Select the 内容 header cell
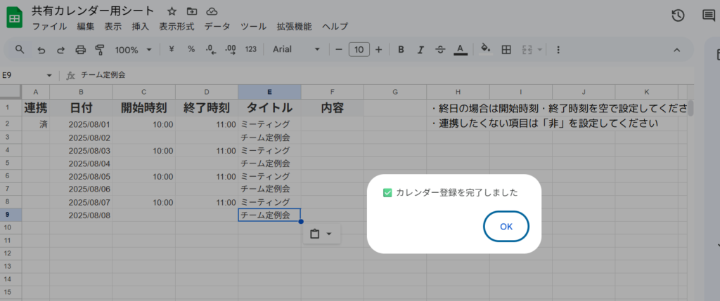This screenshot has width=720, height=301. (333, 107)
